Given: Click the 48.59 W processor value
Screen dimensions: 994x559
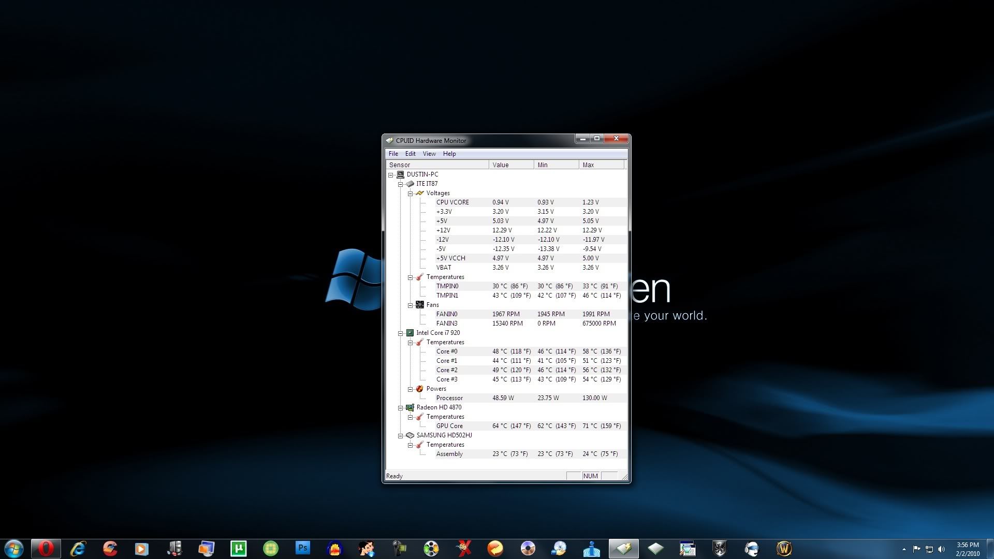Looking at the screenshot, I should pyautogui.click(x=503, y=398).
